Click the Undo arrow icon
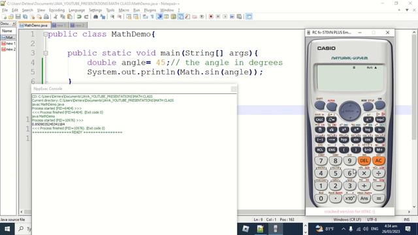This screenshot has width=418, height=235. 79,17
